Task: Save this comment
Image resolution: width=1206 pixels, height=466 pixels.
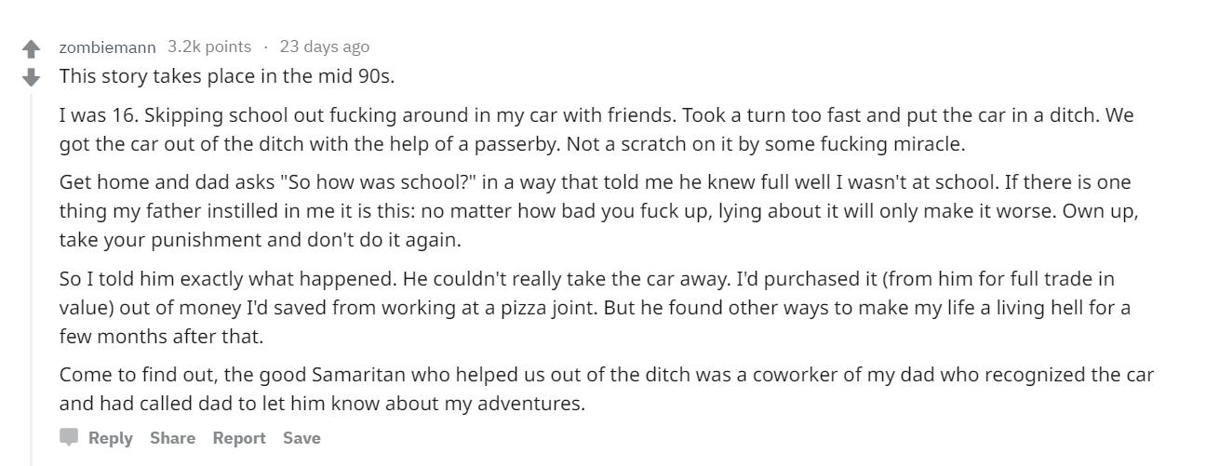Action: pyautogui.click(x=301, y=438)
